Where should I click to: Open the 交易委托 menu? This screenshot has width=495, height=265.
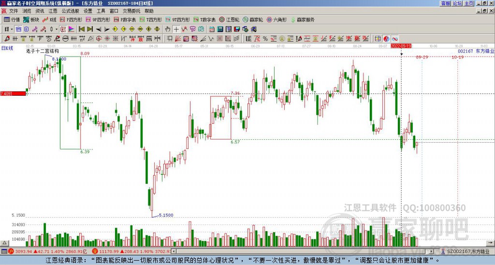coord(131,11)
